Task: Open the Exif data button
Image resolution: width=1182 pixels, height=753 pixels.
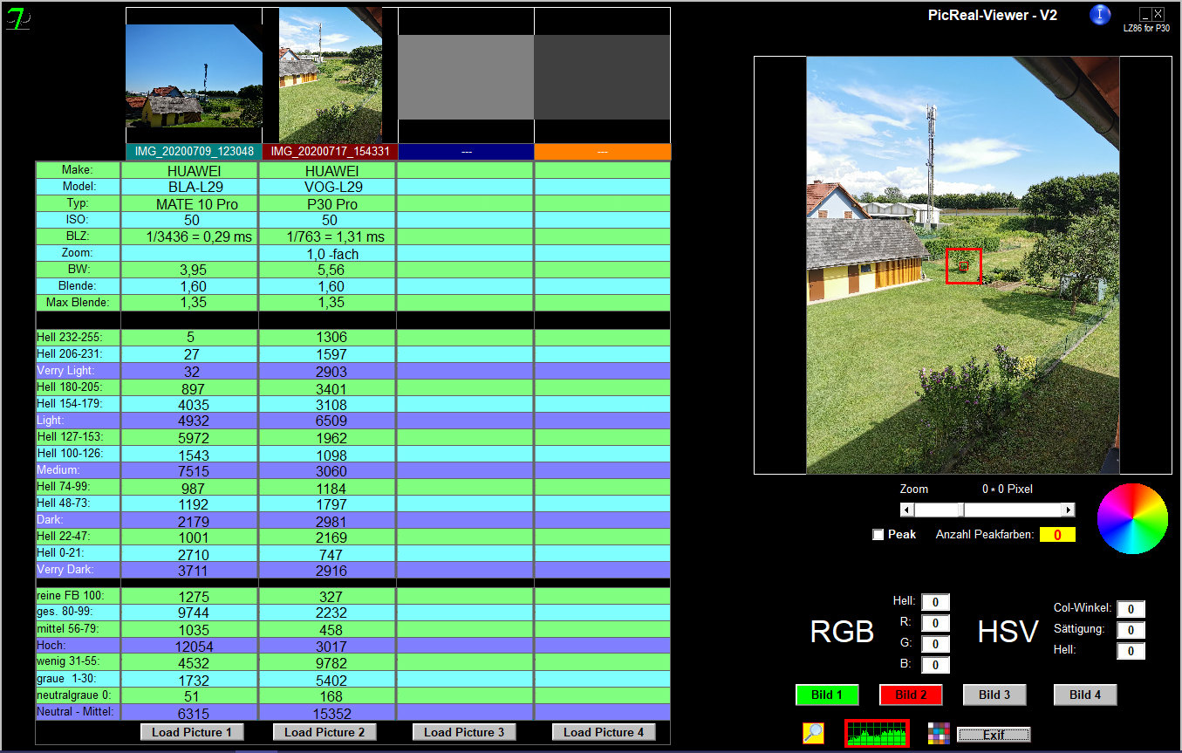Action: [x=994, y=735]
